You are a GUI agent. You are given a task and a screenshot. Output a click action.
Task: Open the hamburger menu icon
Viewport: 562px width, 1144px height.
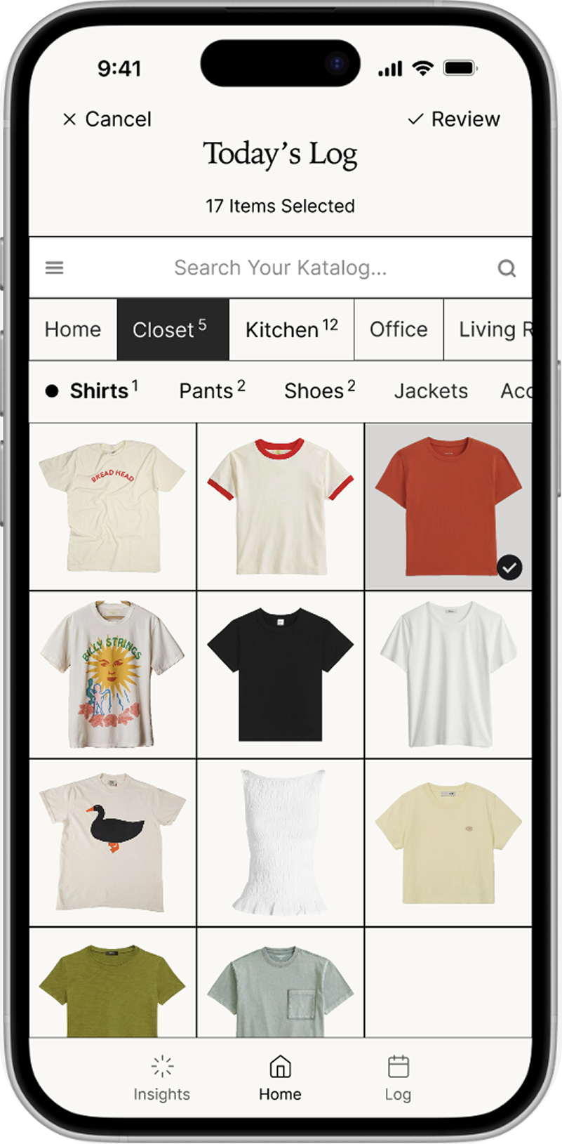pos(54,268)
